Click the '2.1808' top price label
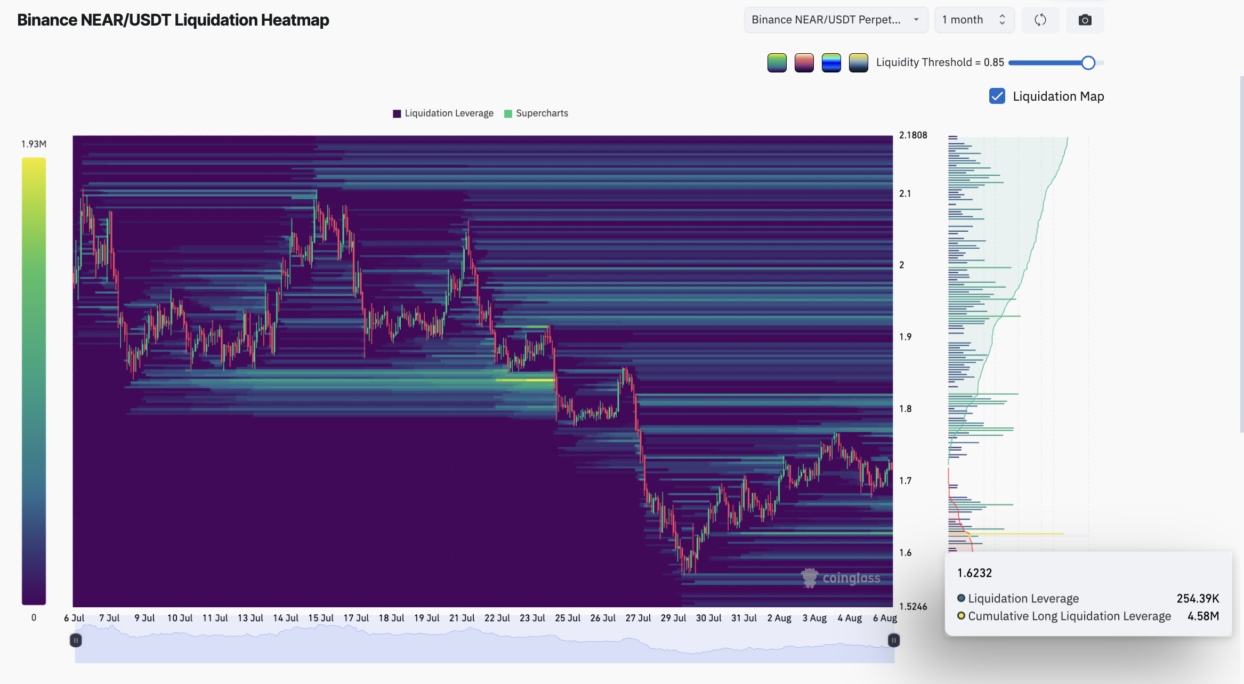The image size is (1244, 684). (x=913, y=135)
